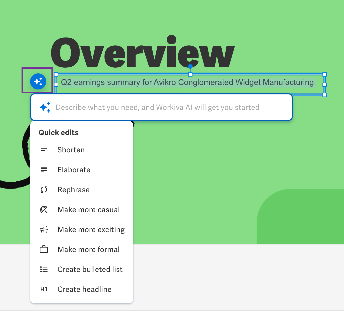Choose the Shorten quick edit
This screenshot has width=344, height=311.
tap(82, 150)
